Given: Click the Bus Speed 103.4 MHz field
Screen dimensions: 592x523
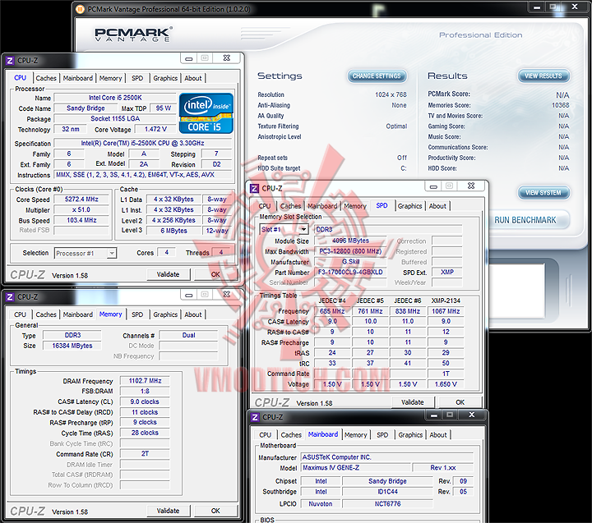Looking at the screenshot, I should [x=81, y=220].
